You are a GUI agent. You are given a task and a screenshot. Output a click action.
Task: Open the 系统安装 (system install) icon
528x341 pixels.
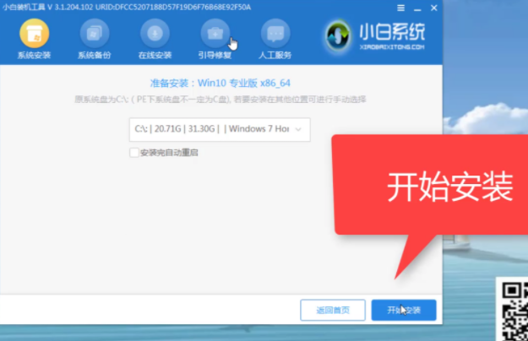tap(35, 34)
